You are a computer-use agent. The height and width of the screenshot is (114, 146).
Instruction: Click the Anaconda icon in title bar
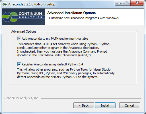point(5,4)
